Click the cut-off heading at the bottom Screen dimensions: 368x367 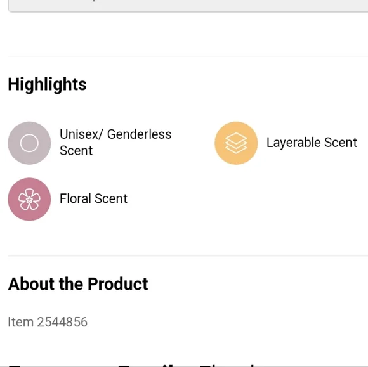[188, 365]
